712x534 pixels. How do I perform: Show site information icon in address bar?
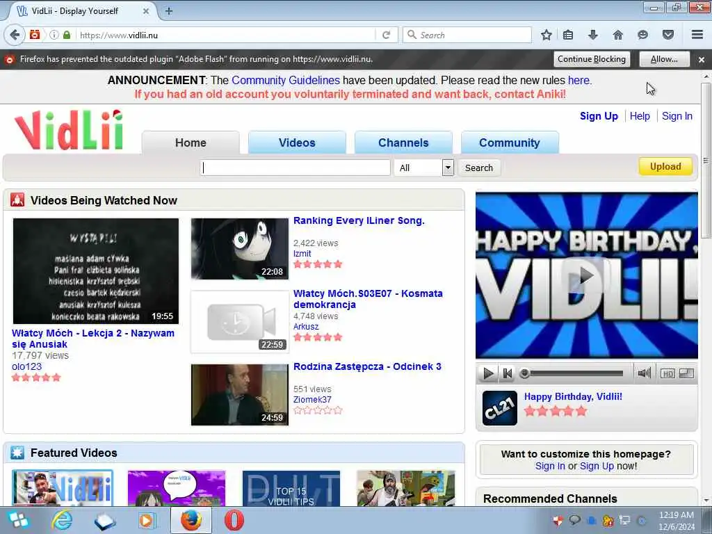coord(54,35)
